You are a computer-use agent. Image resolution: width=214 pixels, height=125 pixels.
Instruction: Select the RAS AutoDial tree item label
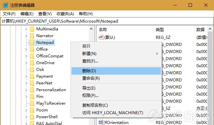pyautogui.click(x=49, y=123)
